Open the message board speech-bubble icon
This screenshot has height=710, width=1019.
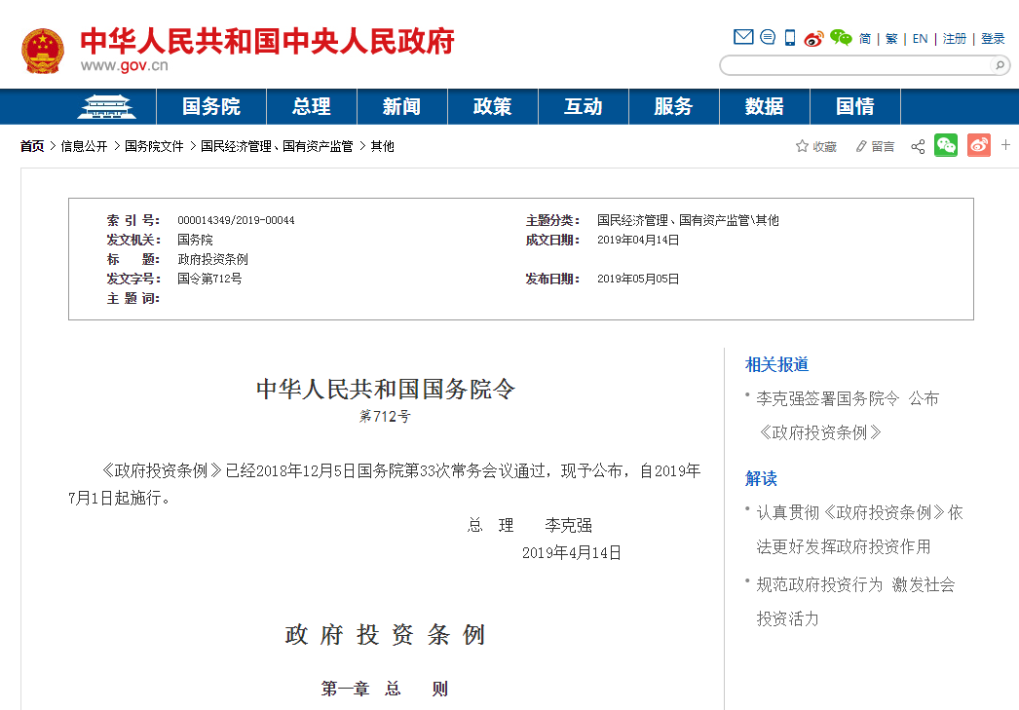click(x=769, y=36)
